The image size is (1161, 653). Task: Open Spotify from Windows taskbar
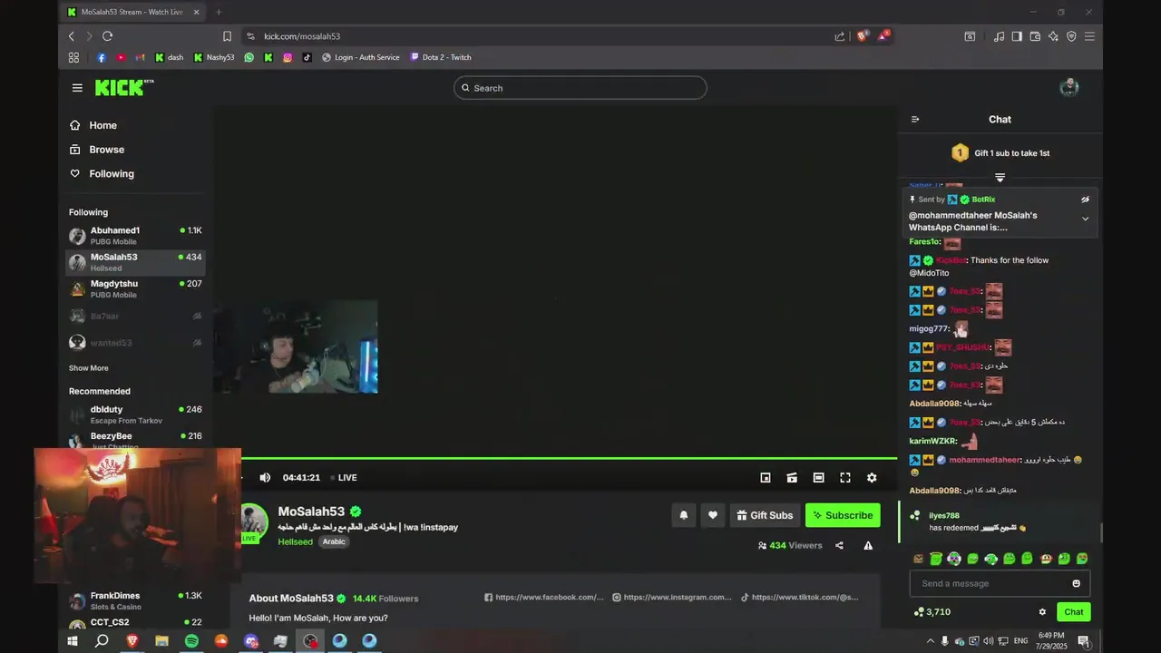[x=191, y=641]
